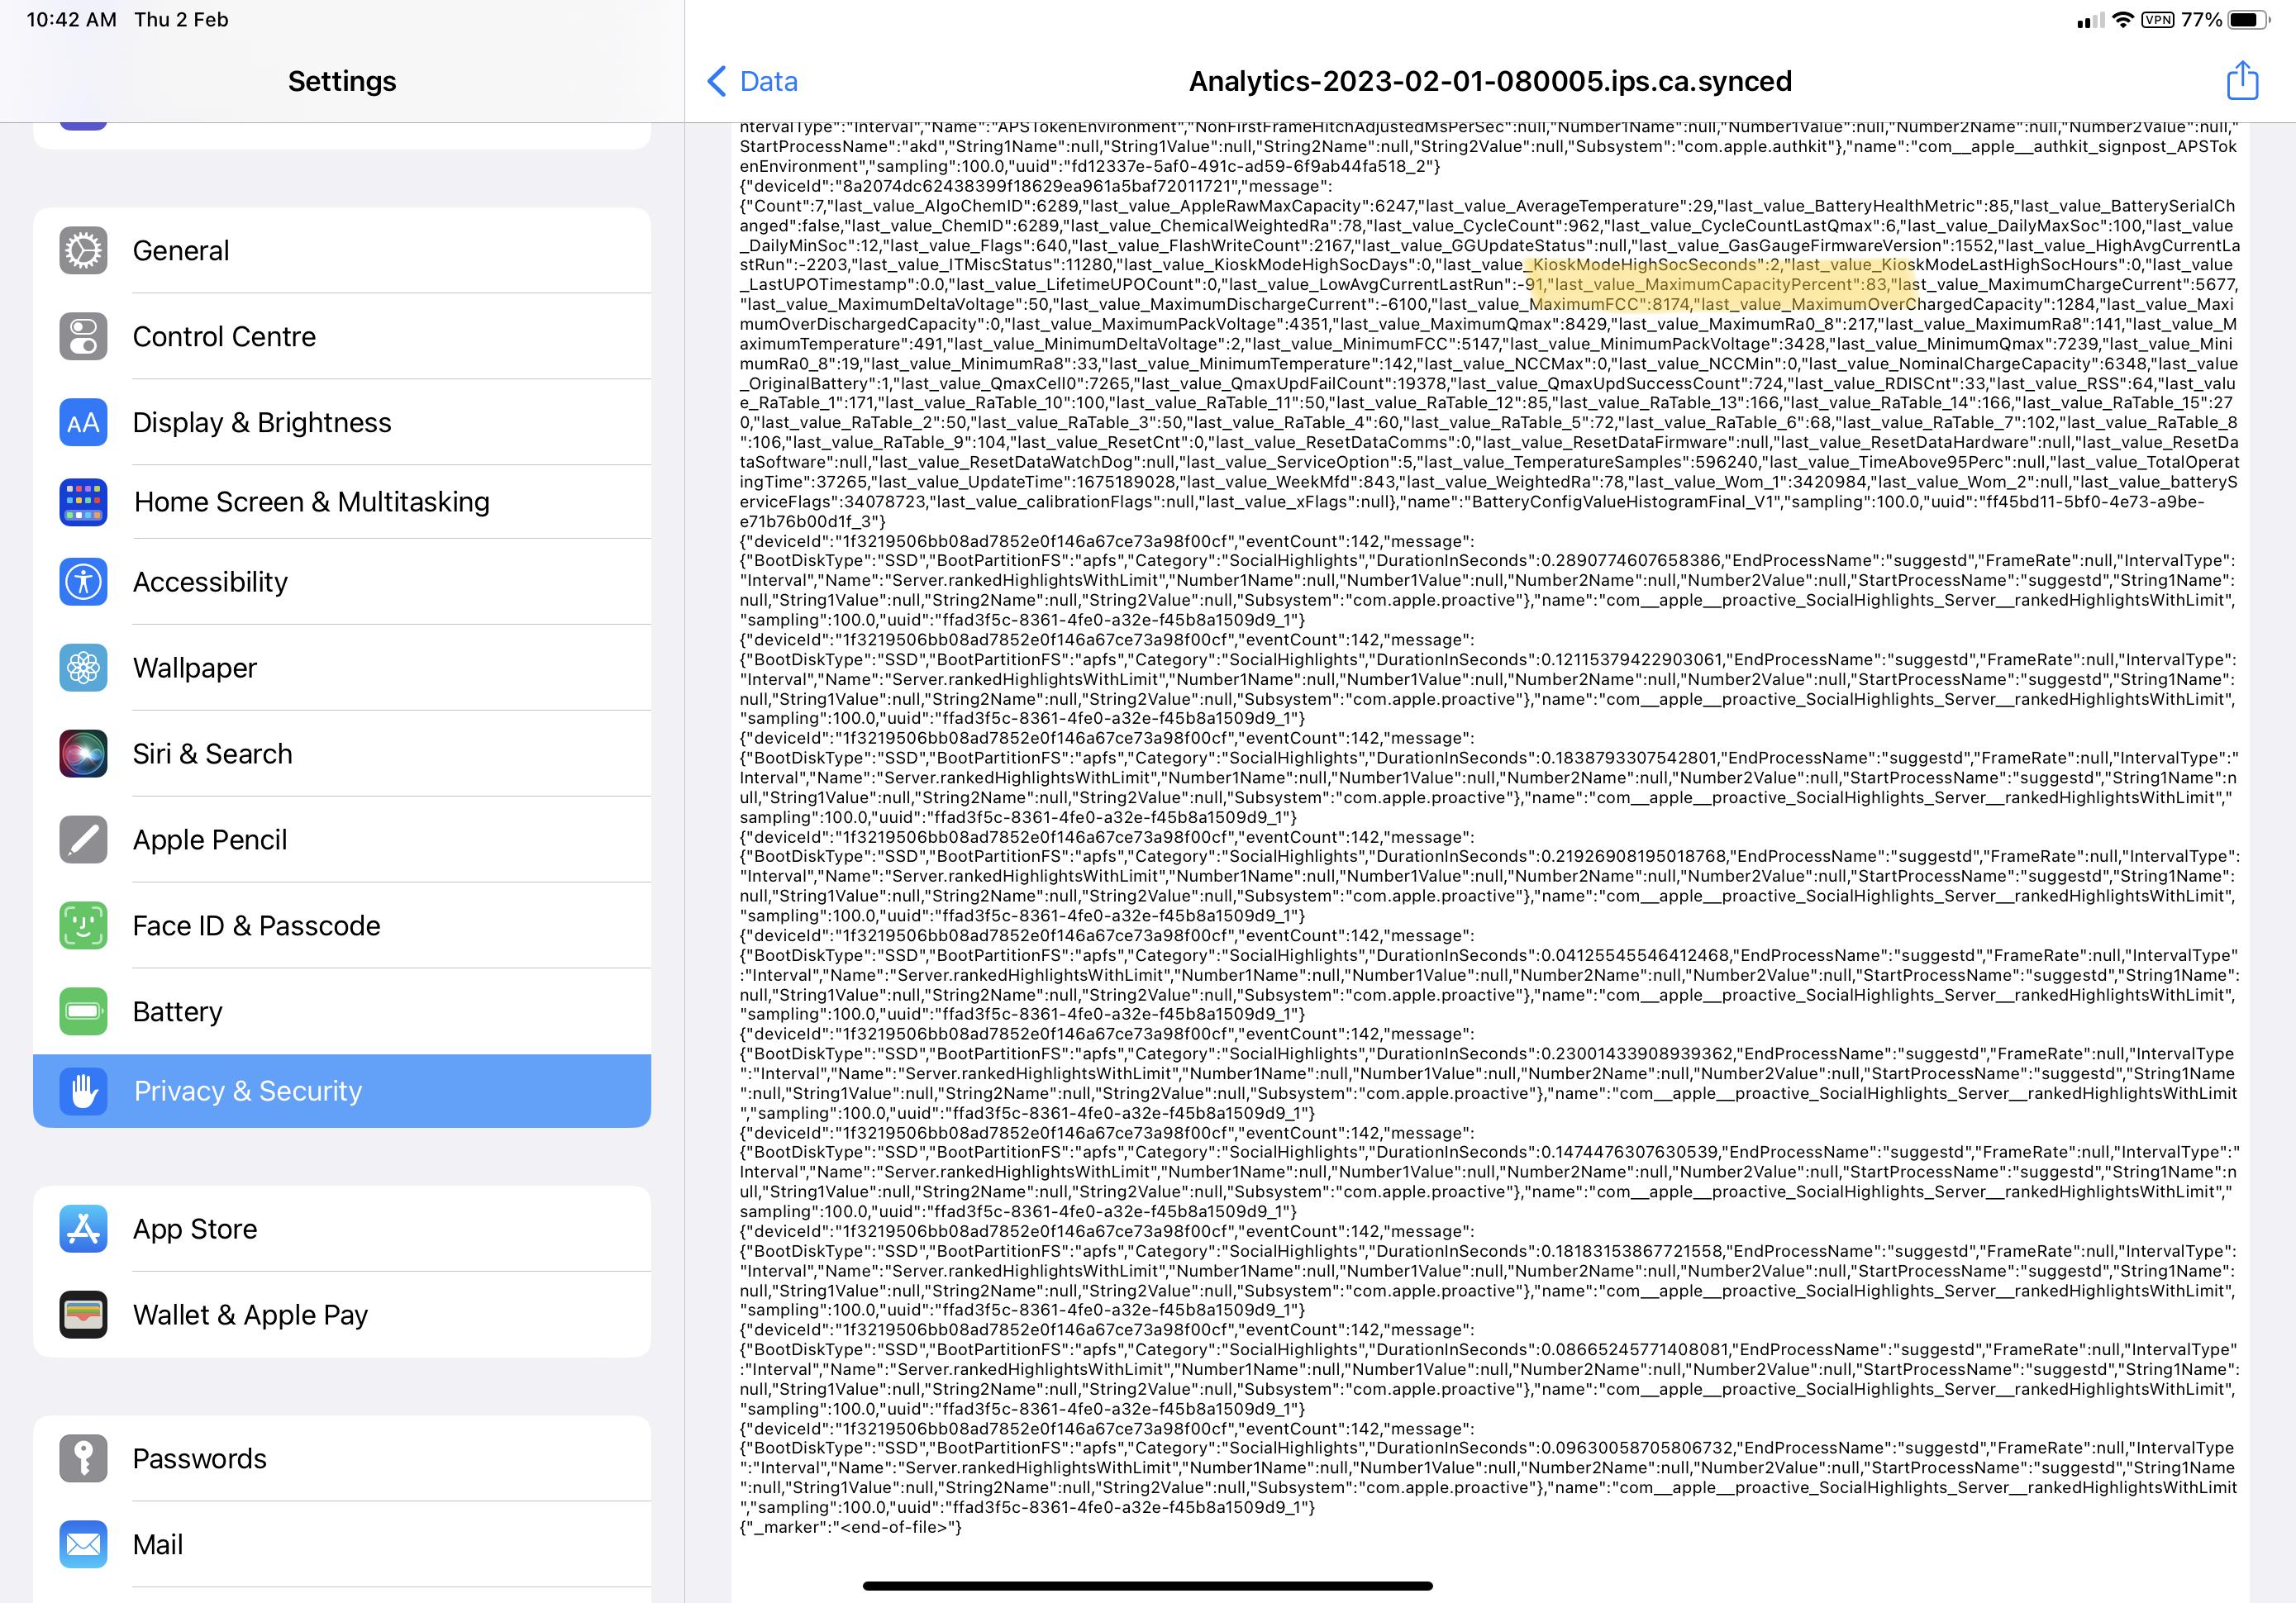The image size is (2296, 1603).
Task: Select the Apple Pencil row
Action: (x=210, y=840)
